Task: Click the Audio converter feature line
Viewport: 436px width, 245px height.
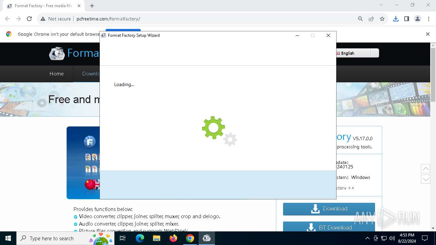Action: [129, 224]
